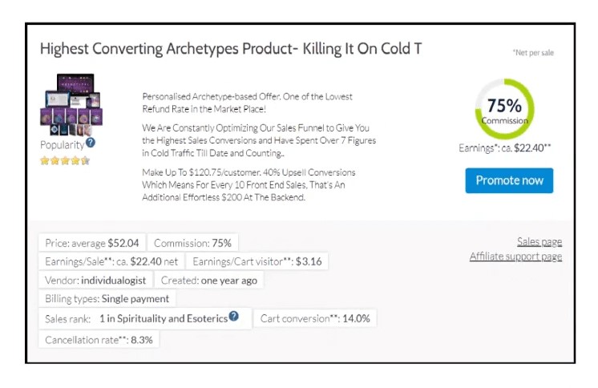Select the Cancellation rate 8.3% tag

(99, 339)
